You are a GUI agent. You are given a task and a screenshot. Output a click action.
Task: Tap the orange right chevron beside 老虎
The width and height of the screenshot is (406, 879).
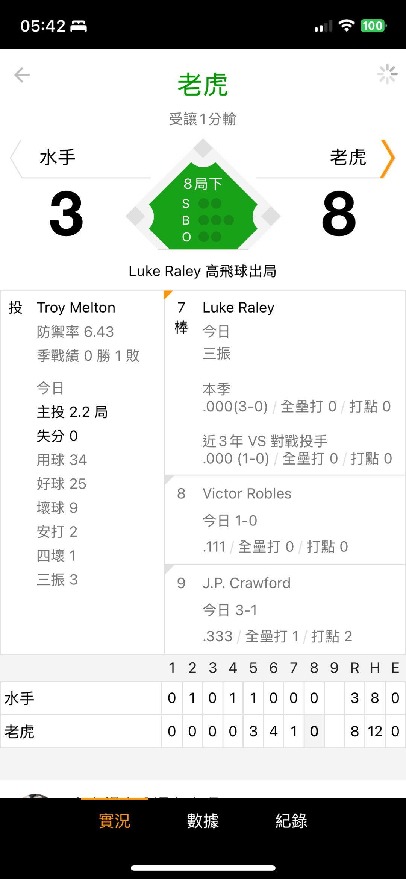388,158
